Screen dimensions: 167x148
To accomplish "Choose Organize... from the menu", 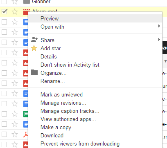I will (95, 73).
